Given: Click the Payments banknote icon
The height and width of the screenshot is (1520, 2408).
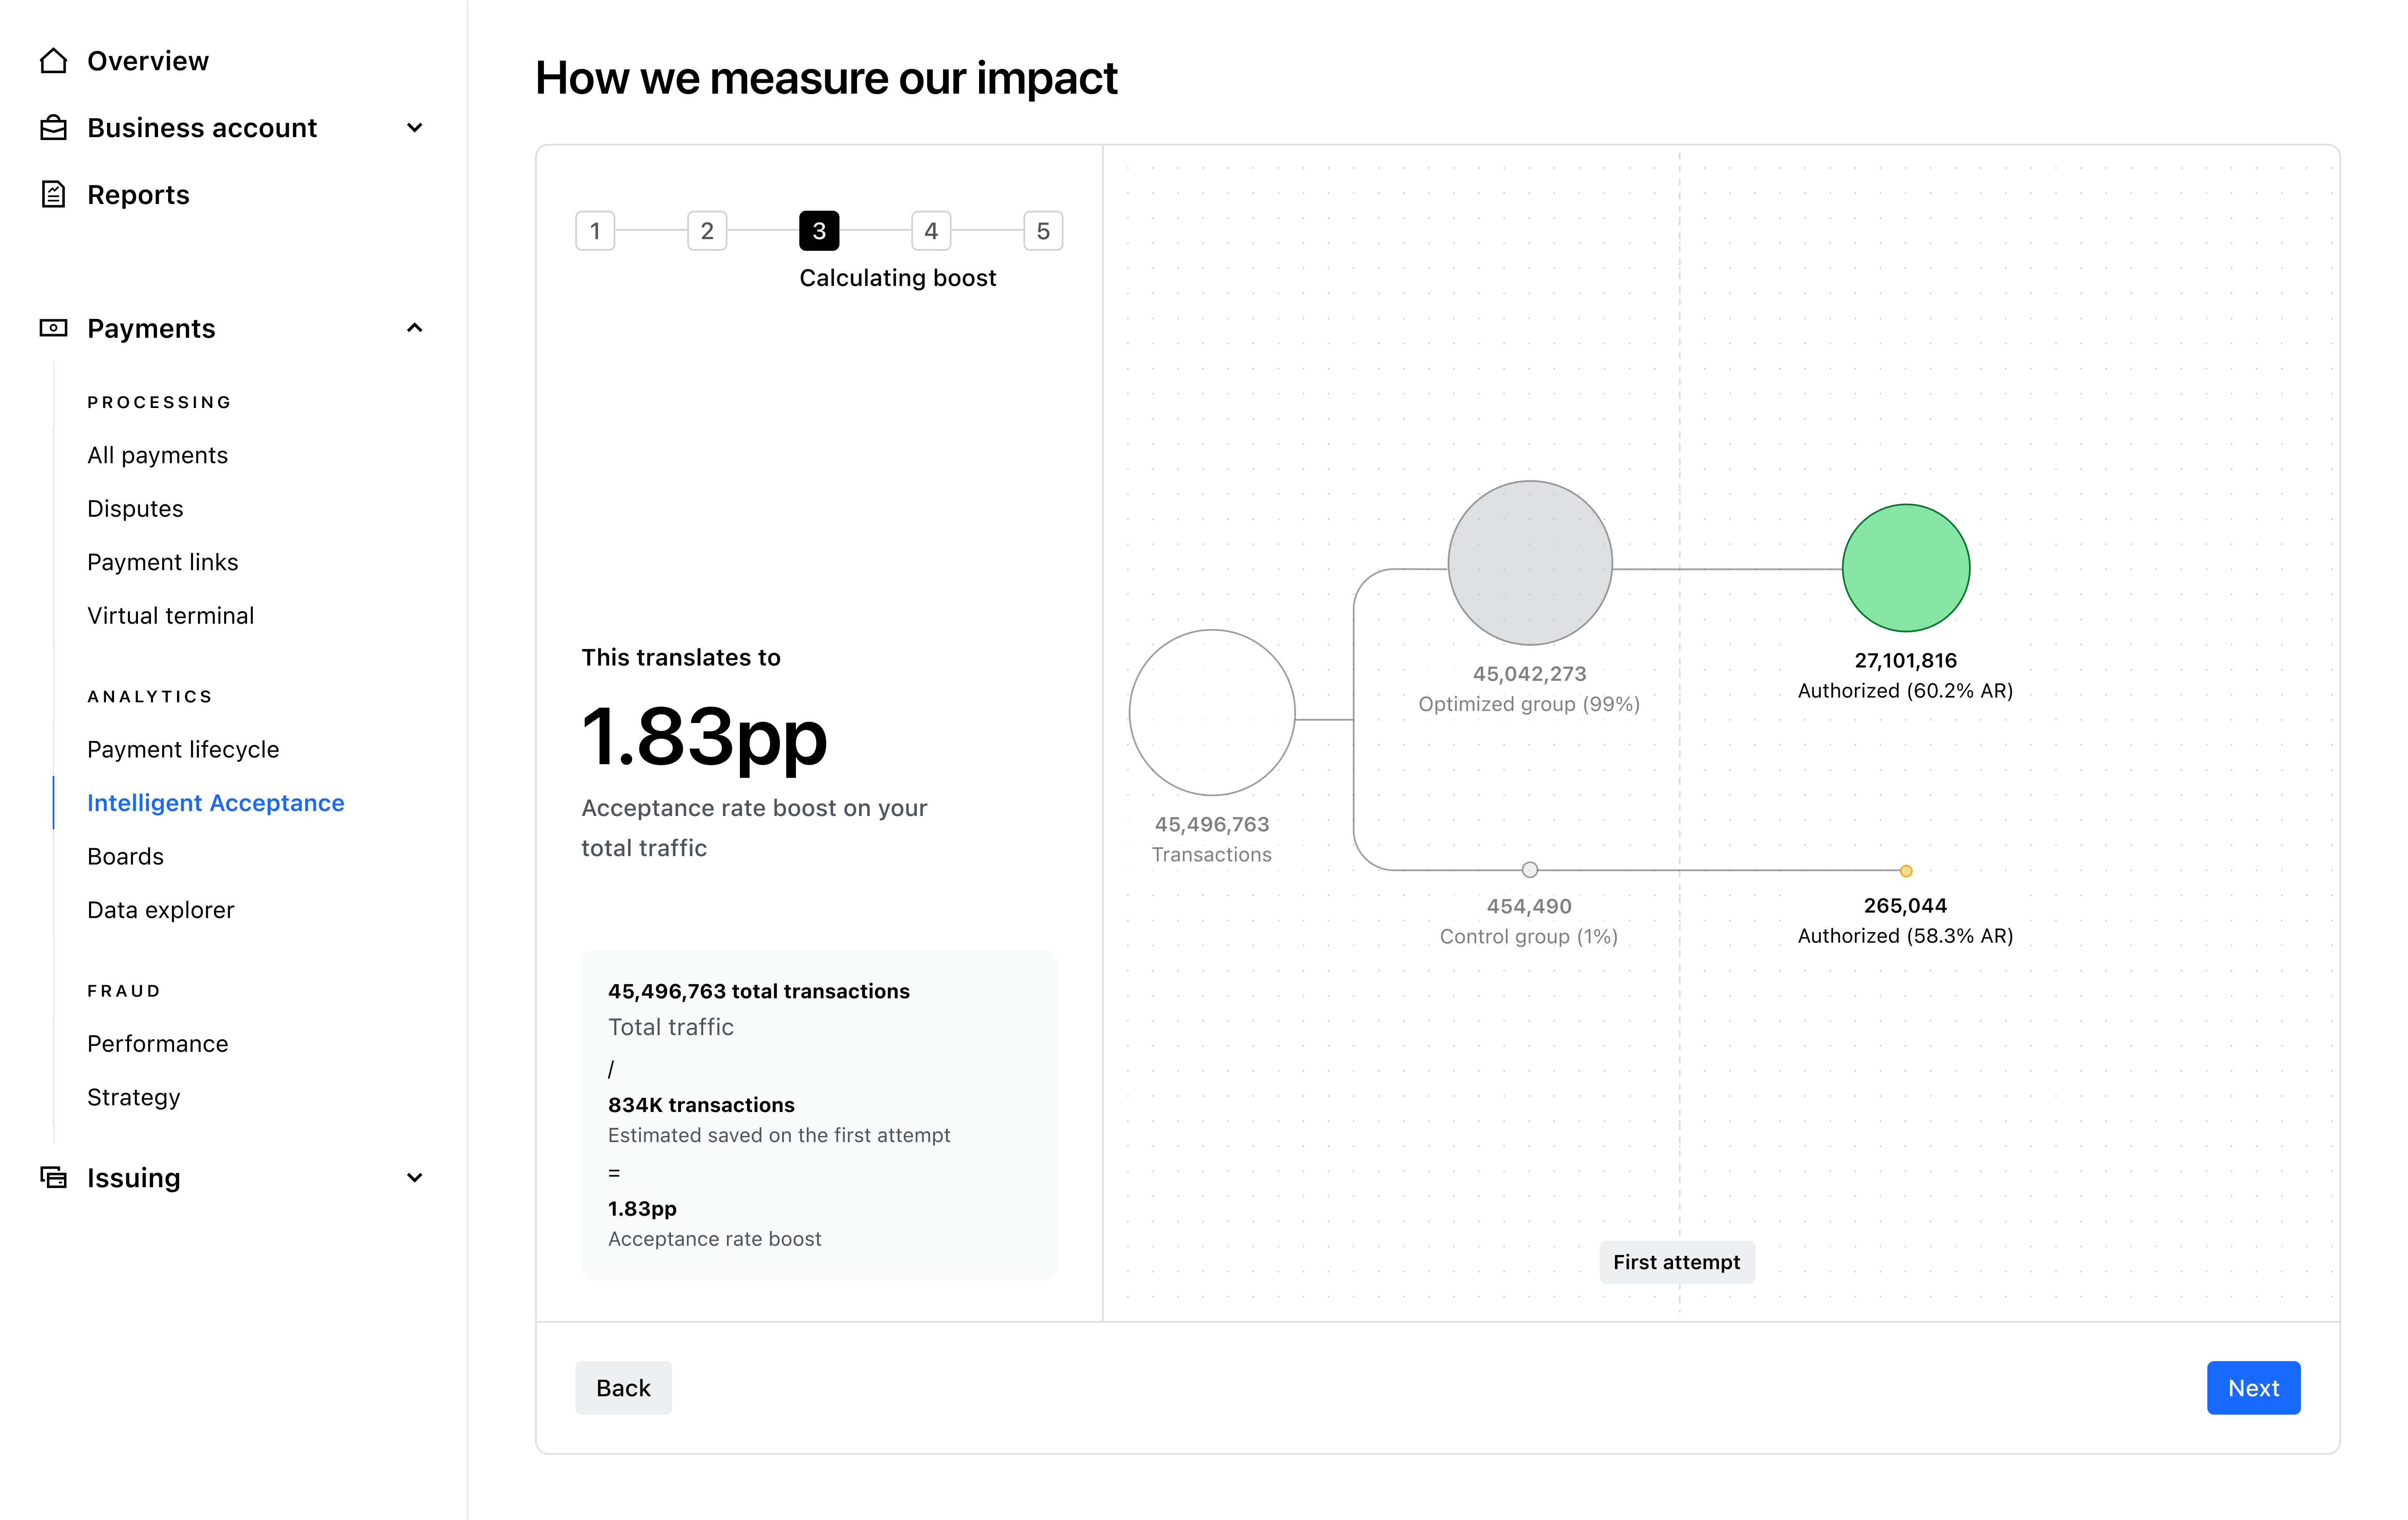Looking at the screenshot, I should click(x=53, y=328).
